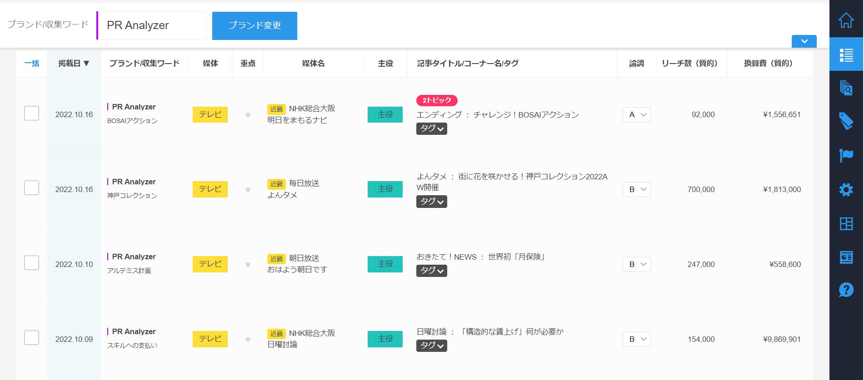Star the NHK総合大阪 明日をまもるナビ row
864x380 pixels.
tap(248, 115)
